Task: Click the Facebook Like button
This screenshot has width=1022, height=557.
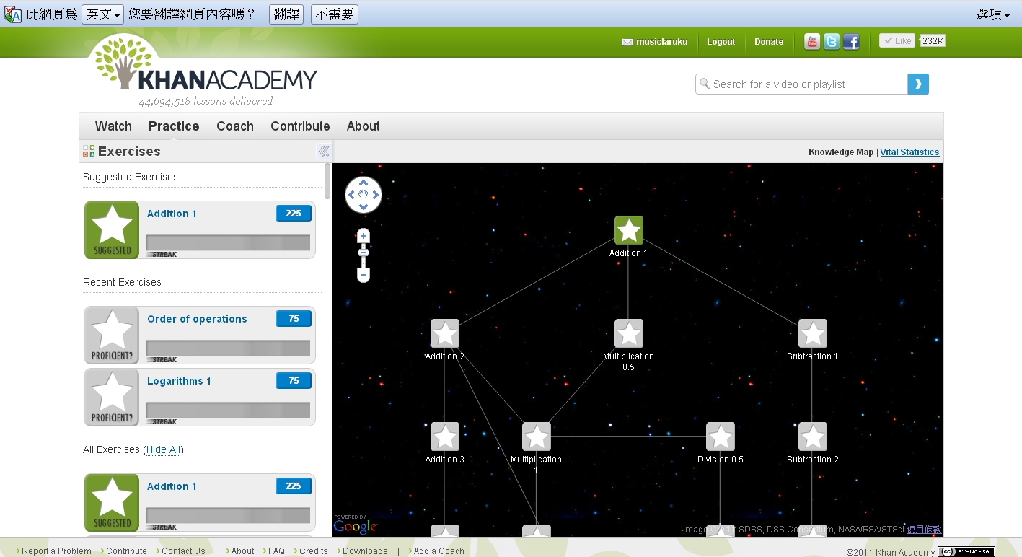Action: 897,41
